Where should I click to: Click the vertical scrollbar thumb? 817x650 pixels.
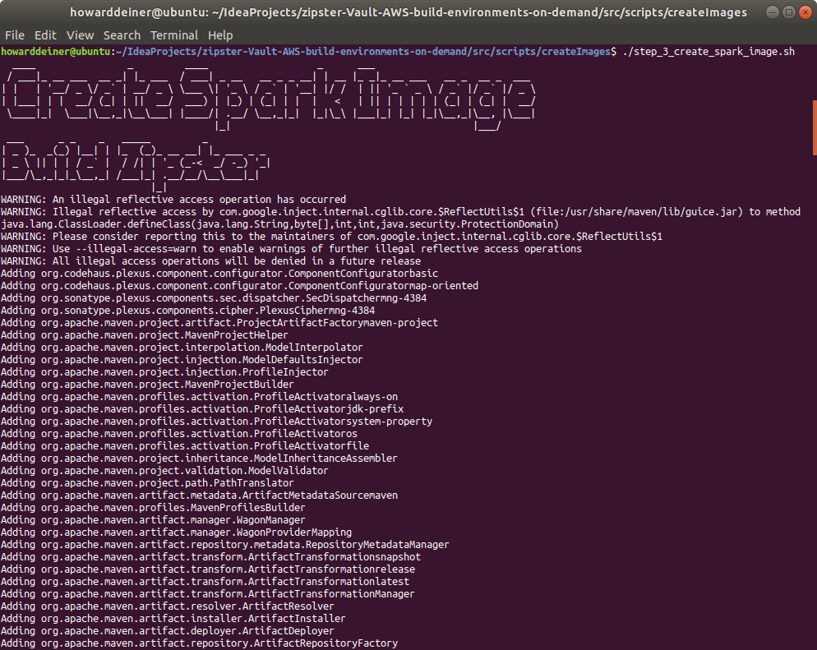pos(815,127)
